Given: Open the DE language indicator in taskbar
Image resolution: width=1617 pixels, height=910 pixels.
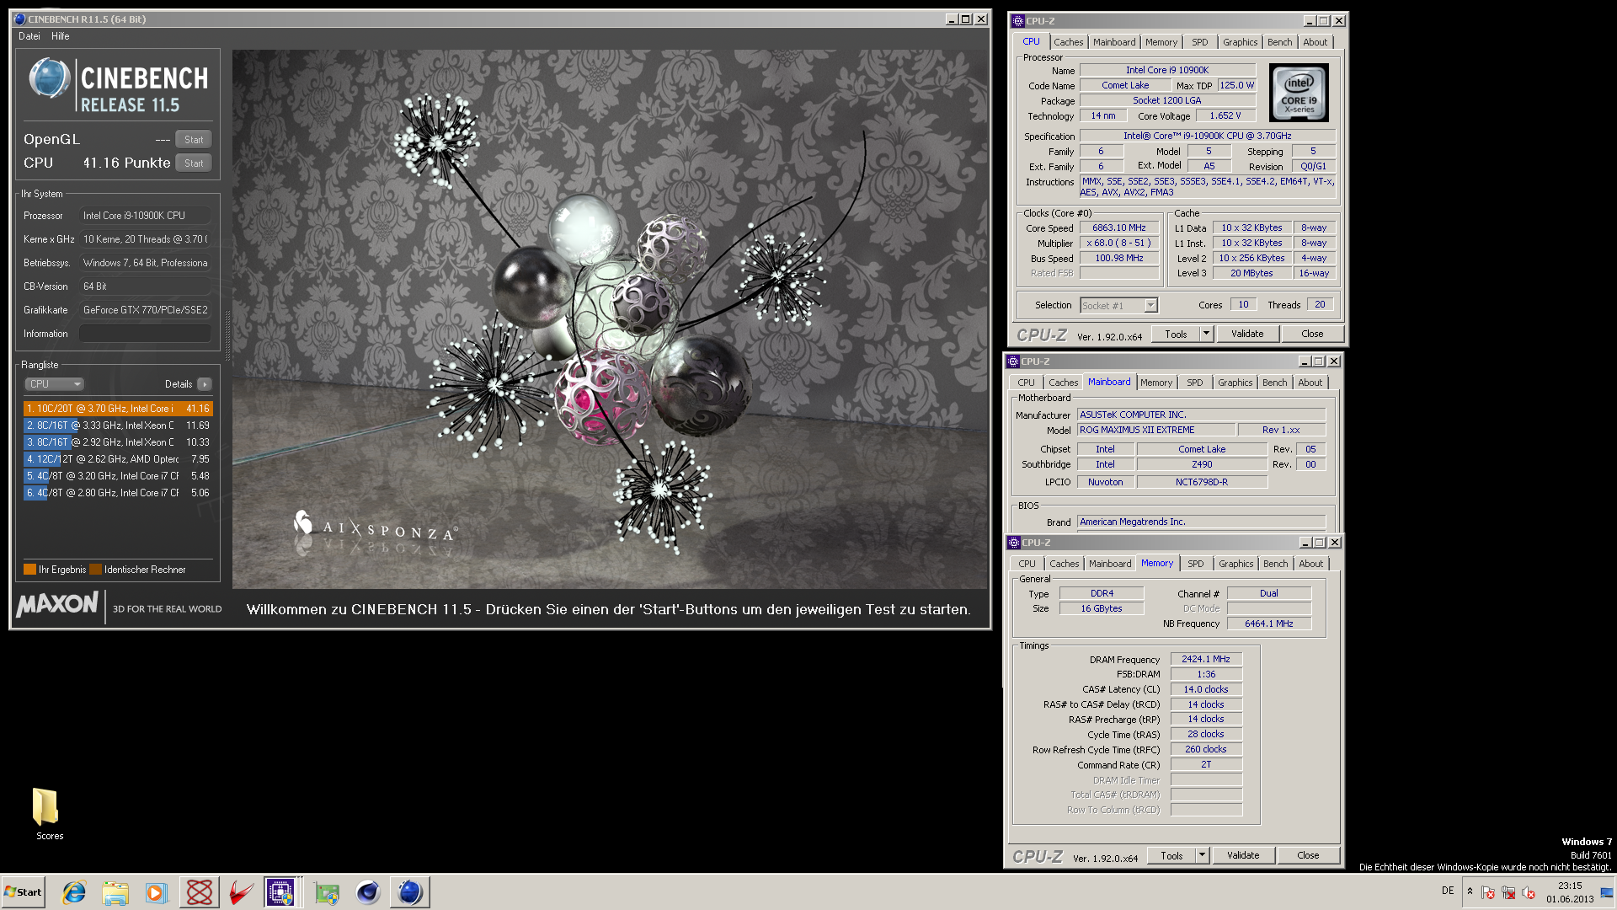Looking at the screenshot, I should 1448,891.
